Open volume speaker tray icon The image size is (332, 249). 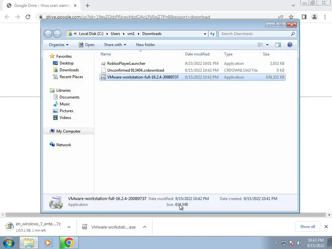click(x=299, y=243)
